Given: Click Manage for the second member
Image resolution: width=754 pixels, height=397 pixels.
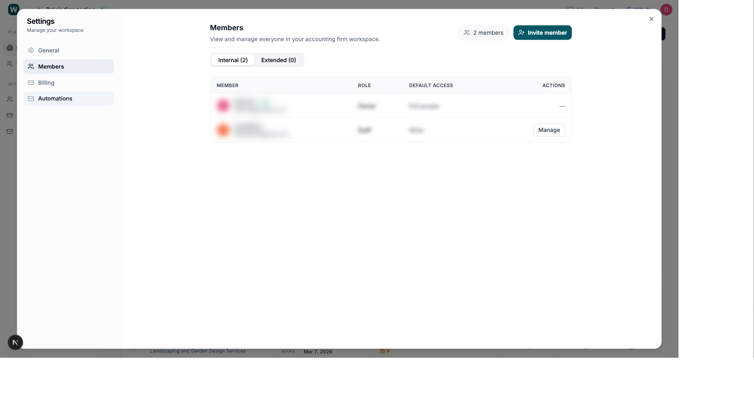Looking at the screenshot, I should pyautogui.click(x=549, y=130).
